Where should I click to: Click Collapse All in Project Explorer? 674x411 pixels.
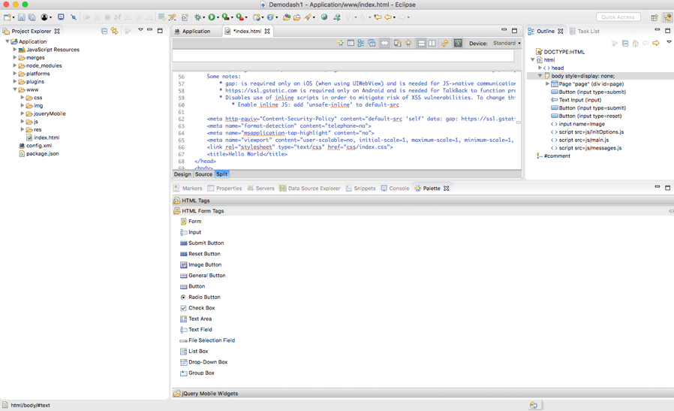pos(104,32)
